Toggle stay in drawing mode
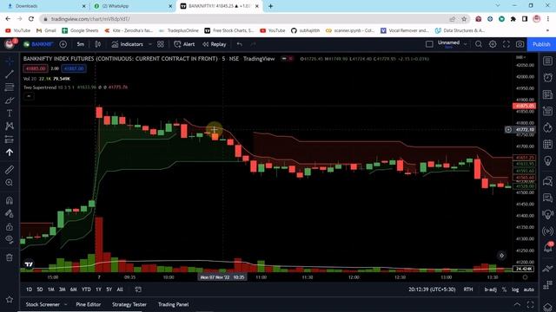Viewport: 556px width, 312px height. tap(10, 213)
